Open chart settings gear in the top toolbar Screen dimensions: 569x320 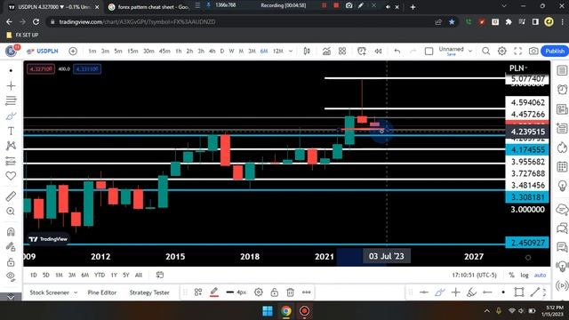click(x=501, y=52)
